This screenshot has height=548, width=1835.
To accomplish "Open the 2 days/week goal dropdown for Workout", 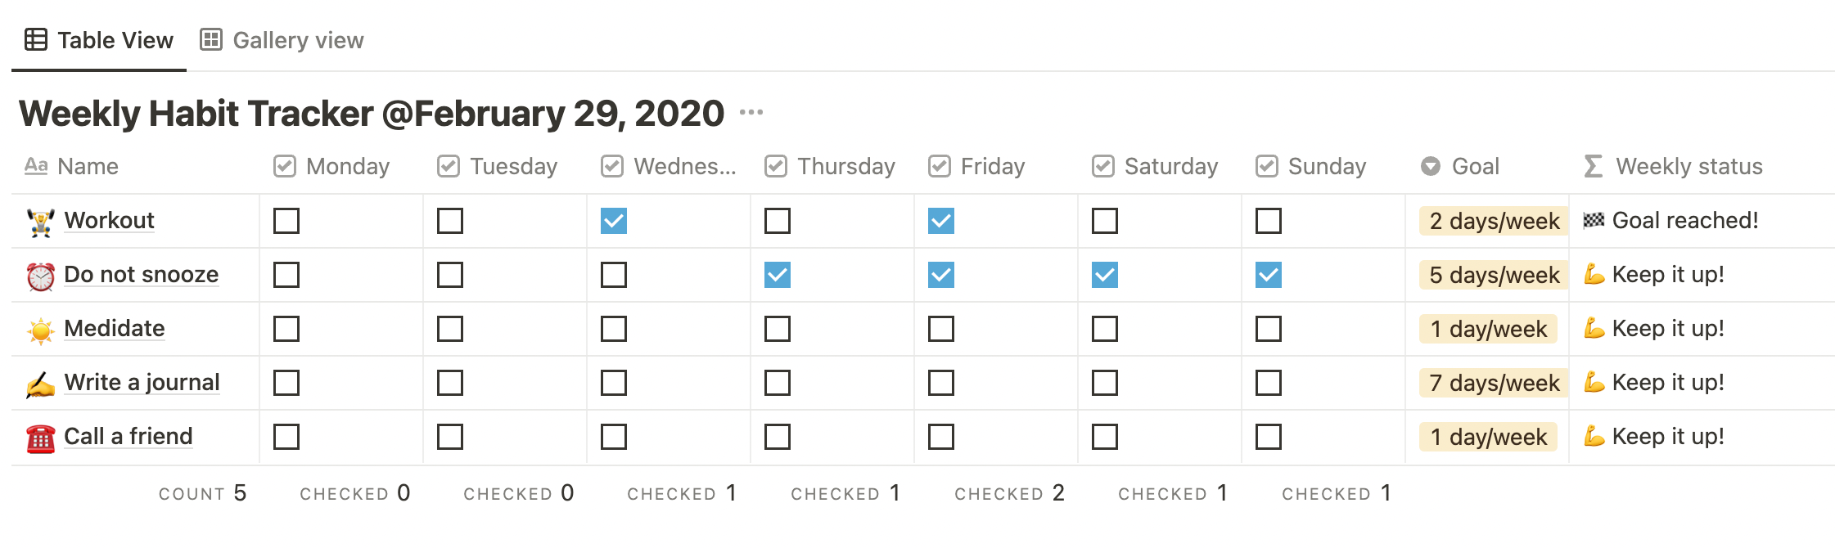I will click(1494, 221).
